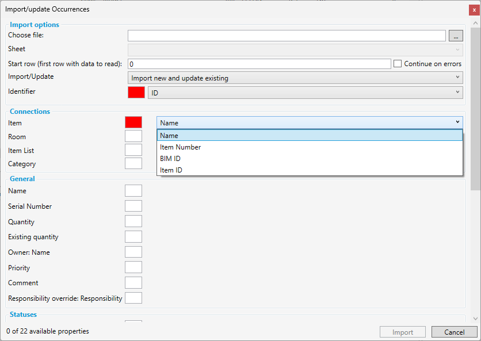Open the Import/Update mode dropdown
481x341 pixels.
295,78
